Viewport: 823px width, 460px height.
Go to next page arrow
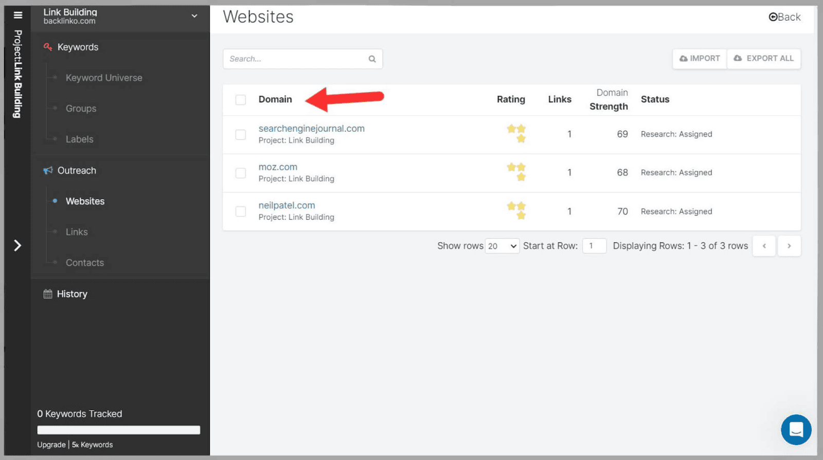[789, 246]
